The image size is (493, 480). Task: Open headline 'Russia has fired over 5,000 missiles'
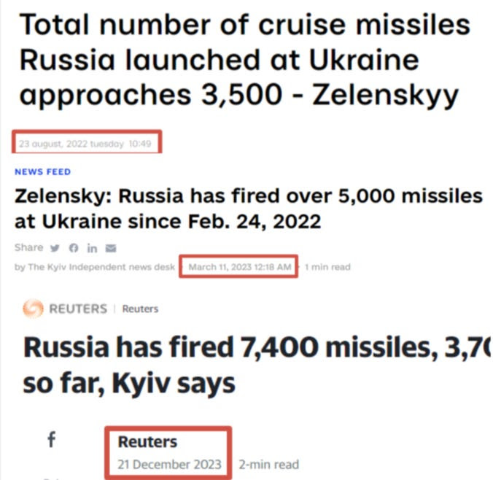[249, 209]
